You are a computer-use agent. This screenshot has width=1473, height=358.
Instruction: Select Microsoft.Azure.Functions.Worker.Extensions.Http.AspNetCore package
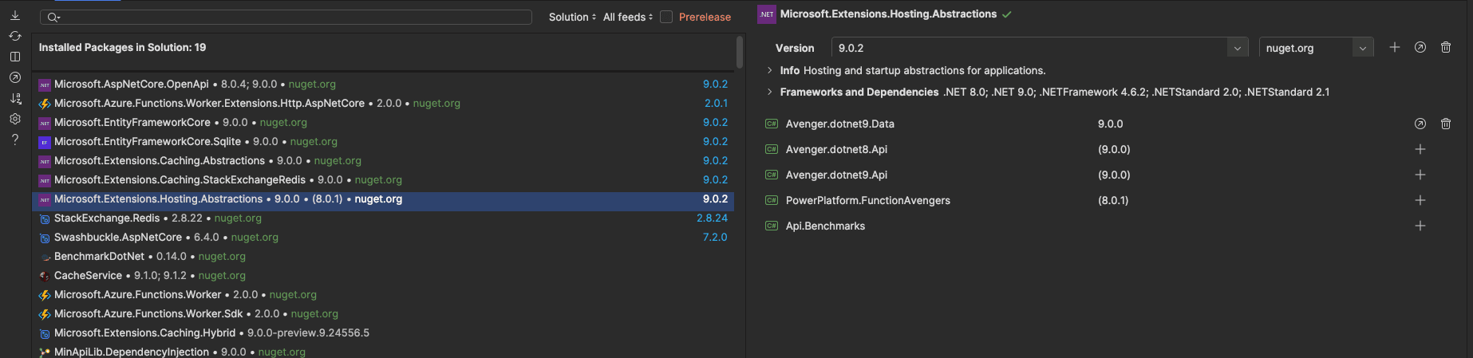[x=383, y=103]
